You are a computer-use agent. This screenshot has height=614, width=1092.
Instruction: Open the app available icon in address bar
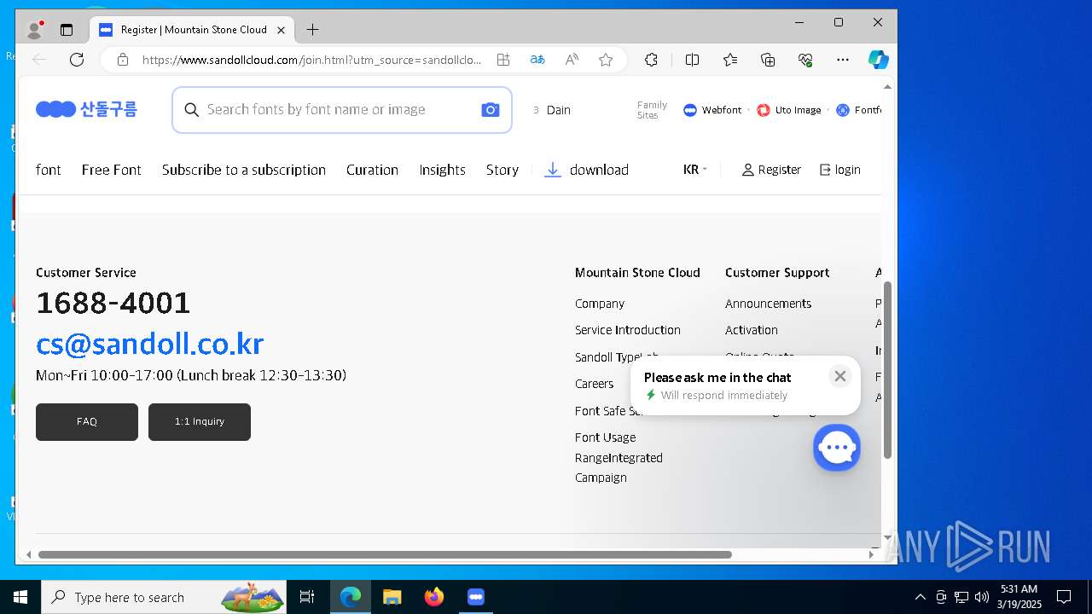[503, 60]
